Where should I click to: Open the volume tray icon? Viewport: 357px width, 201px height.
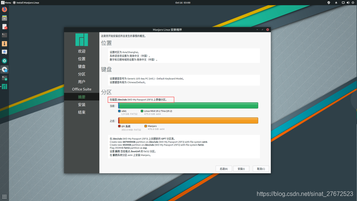[348, 3]
